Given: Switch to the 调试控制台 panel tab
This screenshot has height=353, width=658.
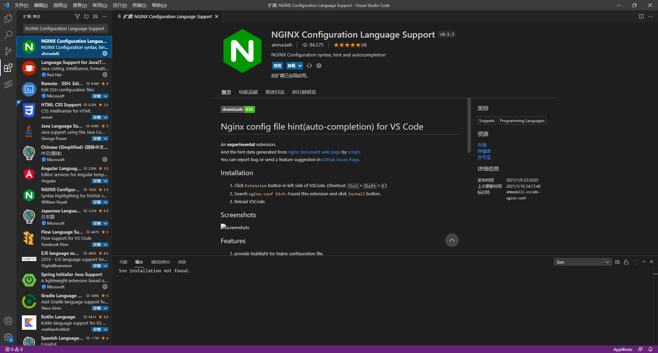Looking at the screenshot, I should 160,262.
